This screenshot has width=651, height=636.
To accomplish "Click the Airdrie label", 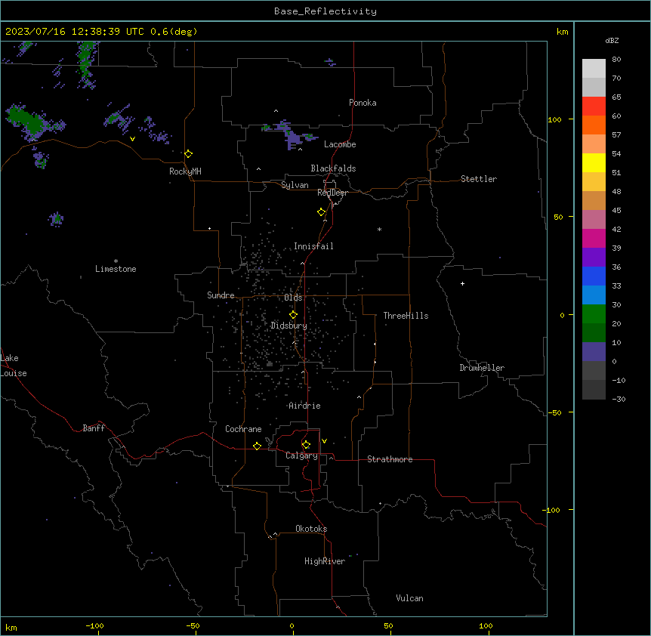I will [304, 406].
